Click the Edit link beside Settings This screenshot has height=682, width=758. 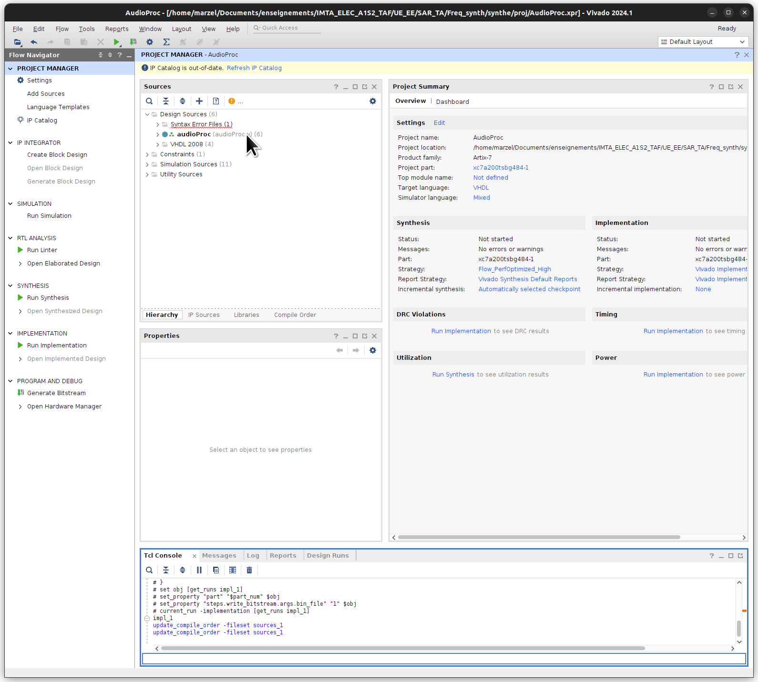click(x=439, y=123)
